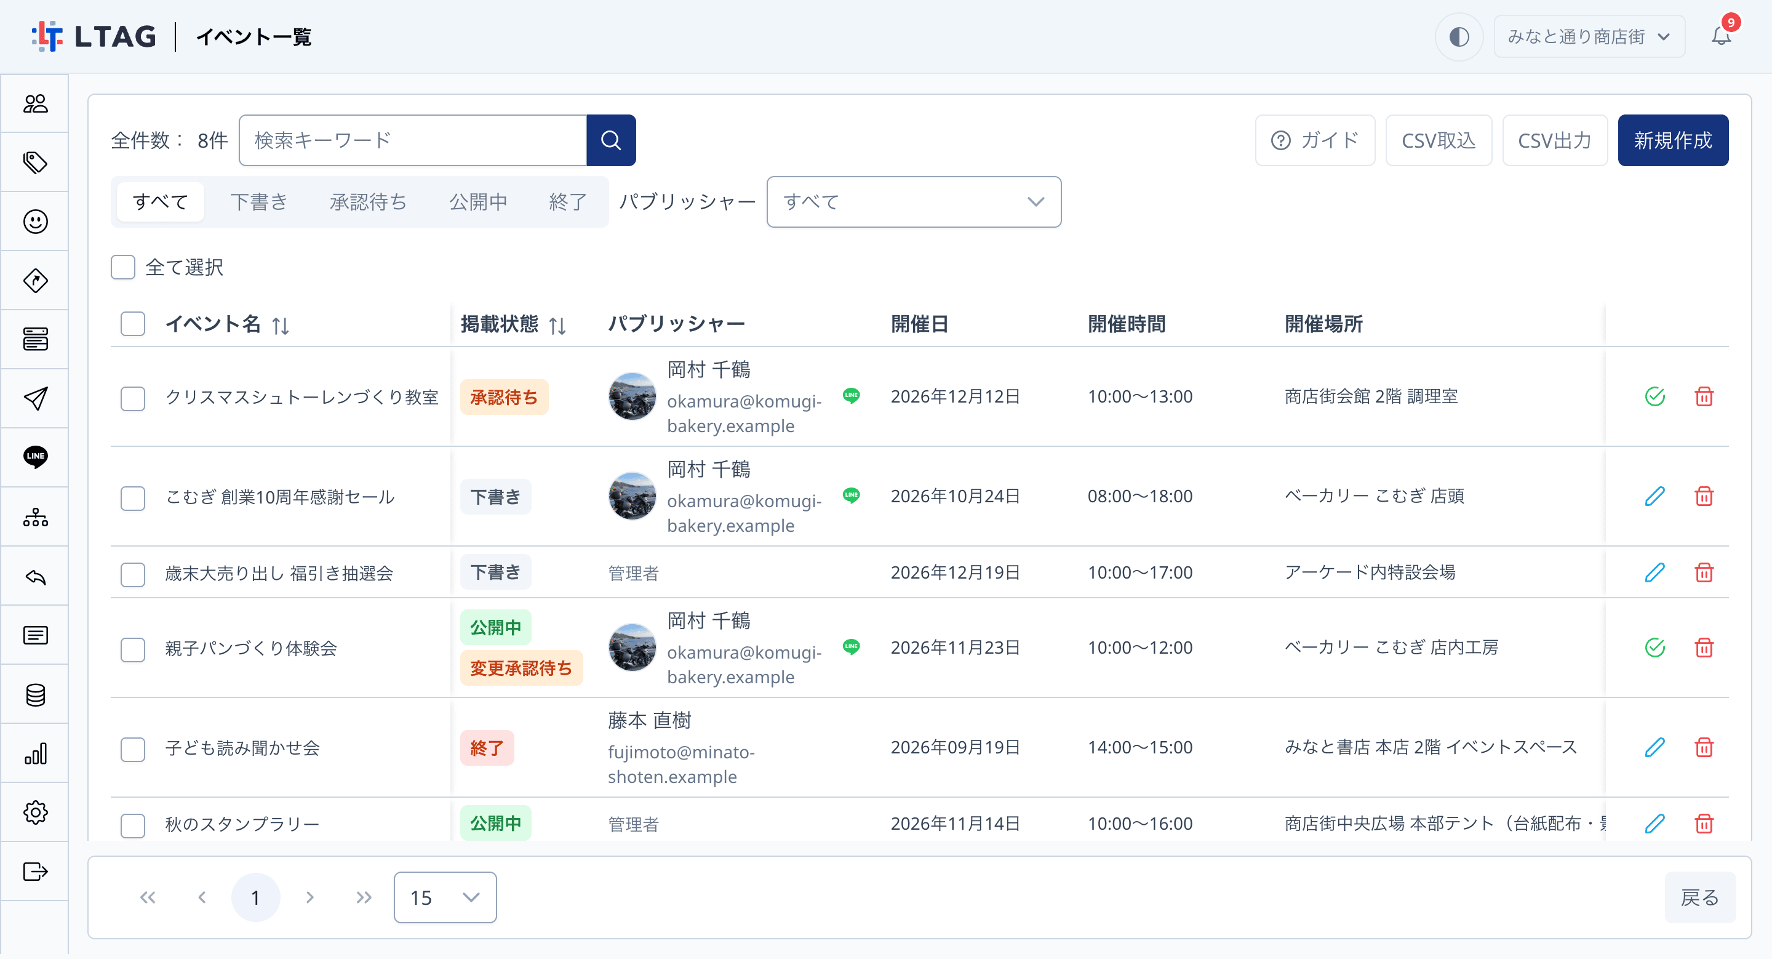Select checkbox for 歳末大売り出し 福引き抽選会
The image size is (1772, 959).
[133, 574]
